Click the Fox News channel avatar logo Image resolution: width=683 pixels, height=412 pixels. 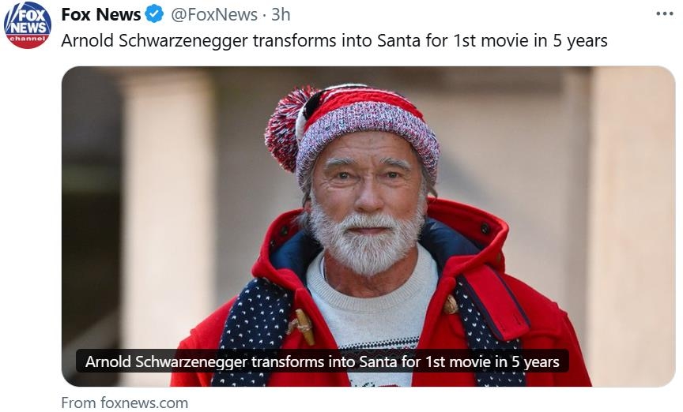28,25
